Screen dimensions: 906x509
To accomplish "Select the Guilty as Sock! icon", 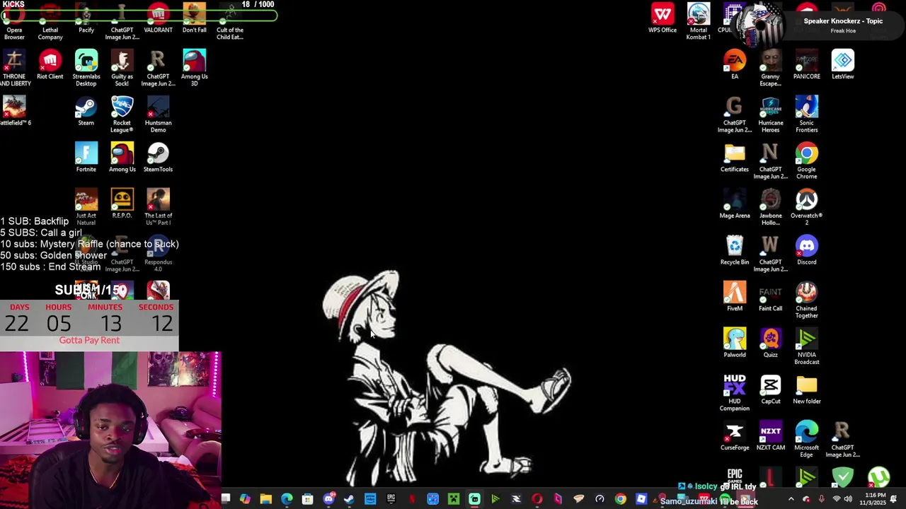I will click(x=122, y=68).
